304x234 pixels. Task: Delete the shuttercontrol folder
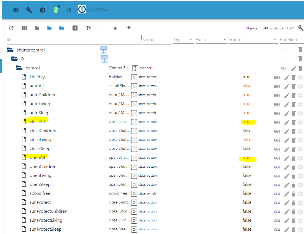pyautogui.click(x=300, y=50)
